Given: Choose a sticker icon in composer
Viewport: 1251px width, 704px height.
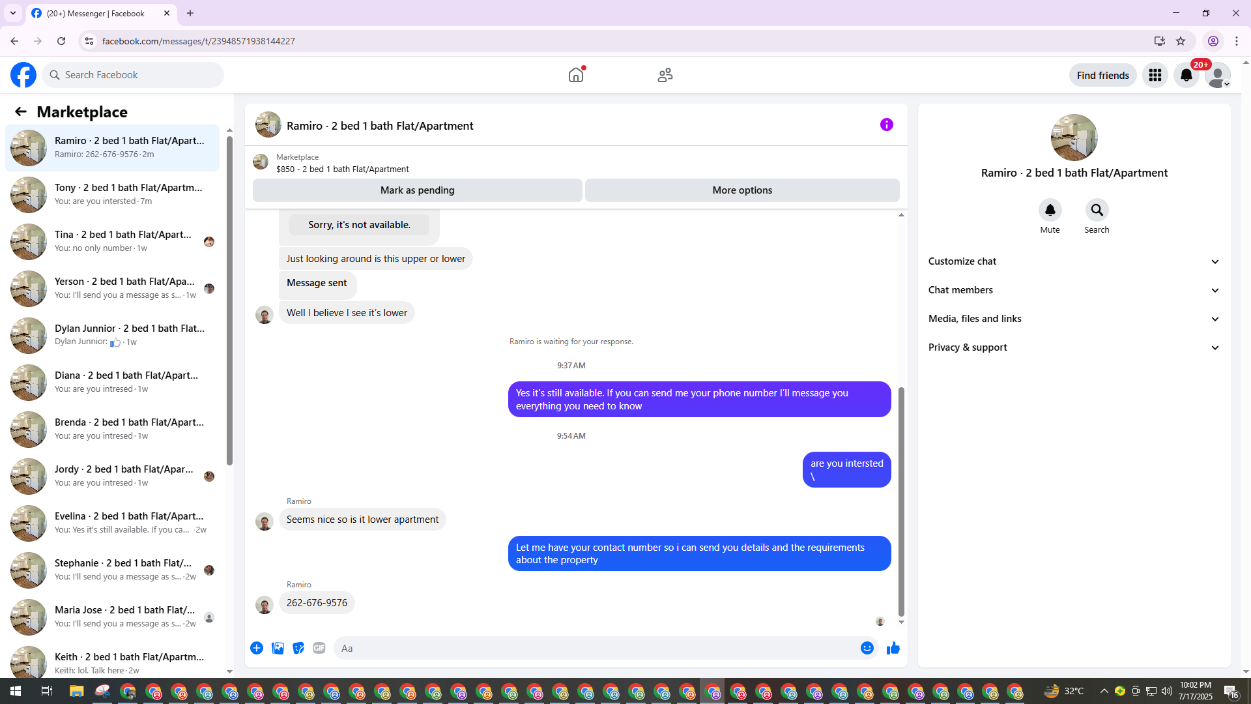Looking at the screenshot, I should (298, 648).
